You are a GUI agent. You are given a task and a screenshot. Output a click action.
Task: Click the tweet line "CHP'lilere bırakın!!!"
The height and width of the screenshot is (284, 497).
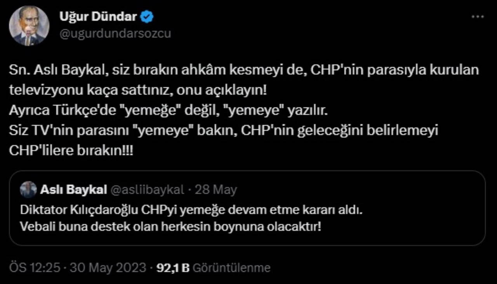[x=71, y=151]
